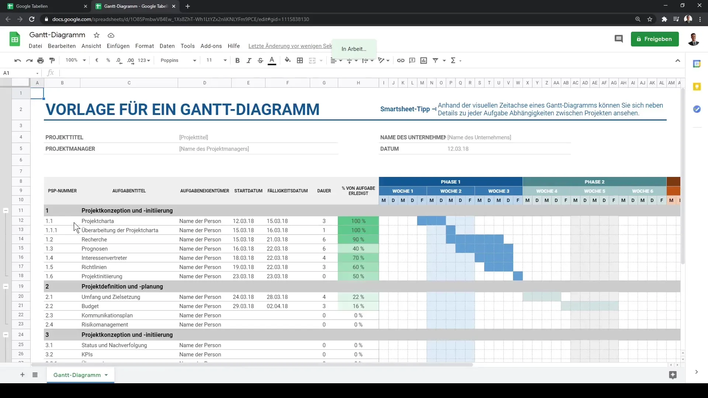
Task: Add a new sheet
Action: tap(22, 375)
